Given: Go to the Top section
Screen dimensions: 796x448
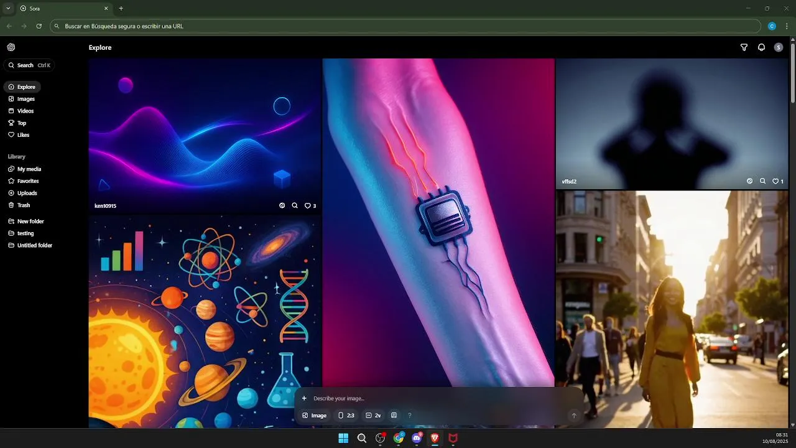Looking at the screenshot, I should pyautogui.click(x=17, y=123).
